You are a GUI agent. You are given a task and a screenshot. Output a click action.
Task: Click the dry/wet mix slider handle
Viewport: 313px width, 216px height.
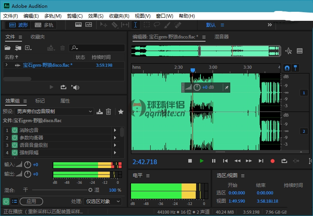pos(91,190)
